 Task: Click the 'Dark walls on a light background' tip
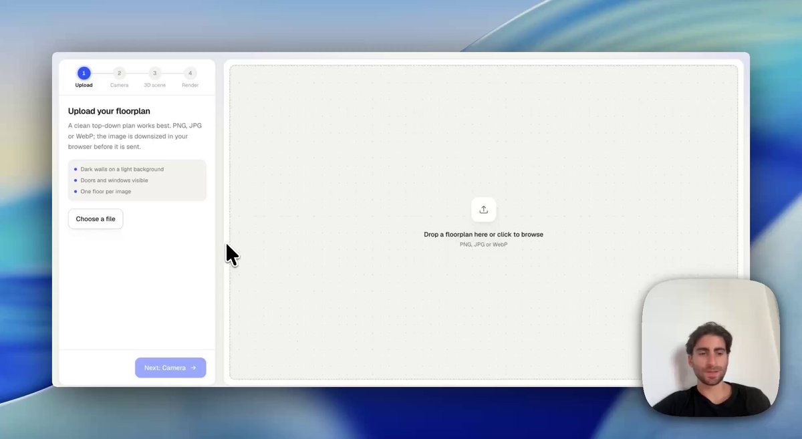point(122,169)
